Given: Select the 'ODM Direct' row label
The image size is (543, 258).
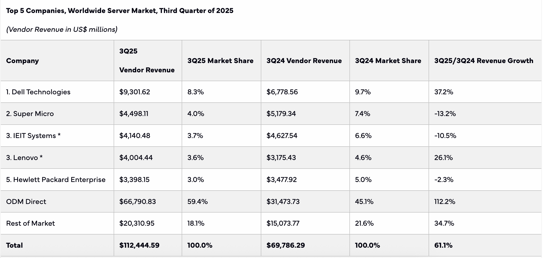Looking at the screenshot, I should click(x=26, y=202).
